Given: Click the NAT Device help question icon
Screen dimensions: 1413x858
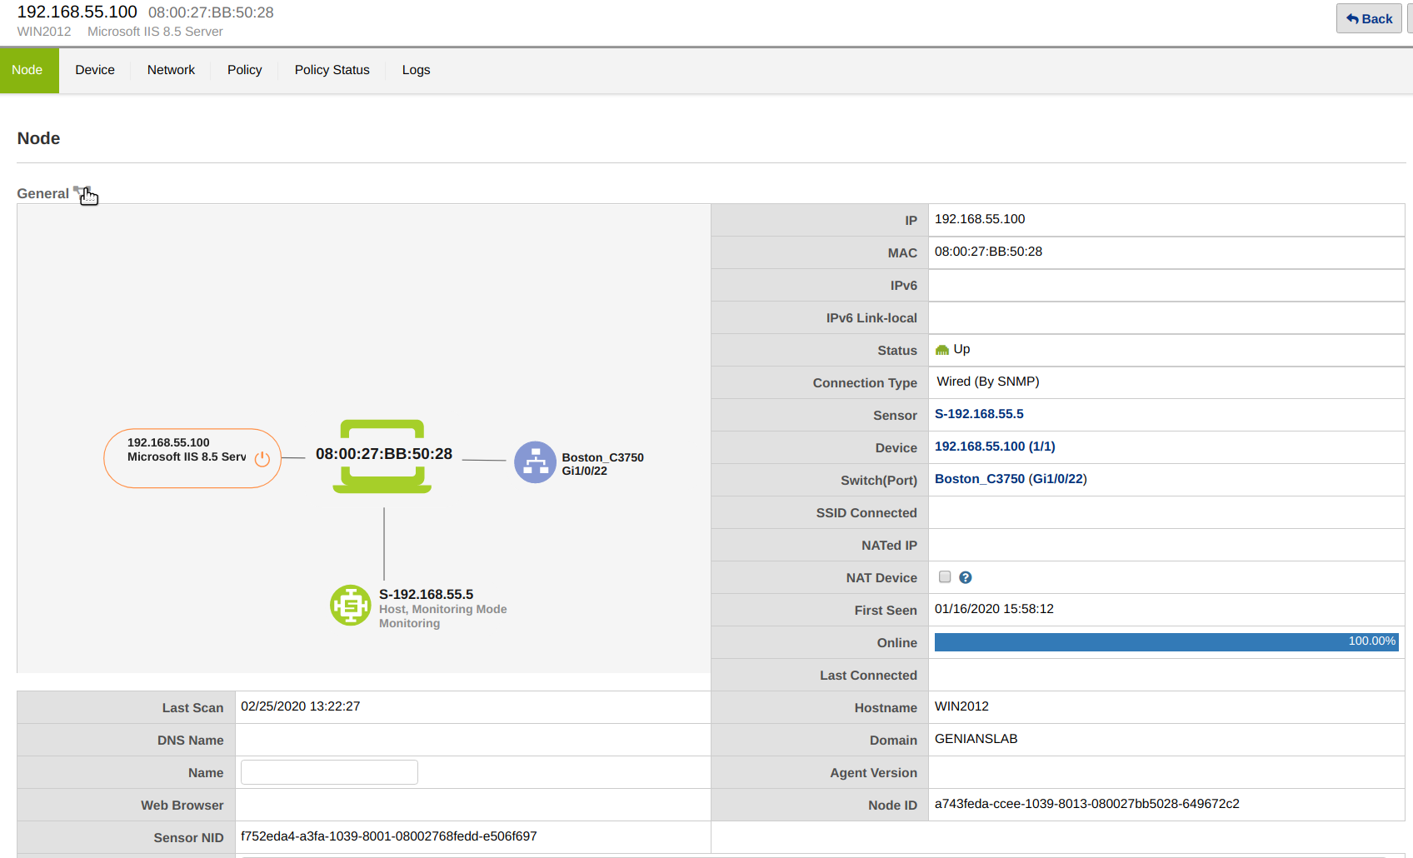Looking at the screenshot, I should [x=966, y=577].
